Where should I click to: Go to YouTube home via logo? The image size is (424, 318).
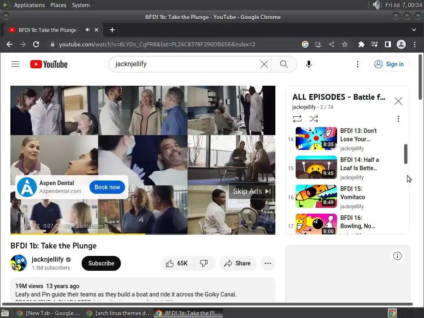(49, 64)
